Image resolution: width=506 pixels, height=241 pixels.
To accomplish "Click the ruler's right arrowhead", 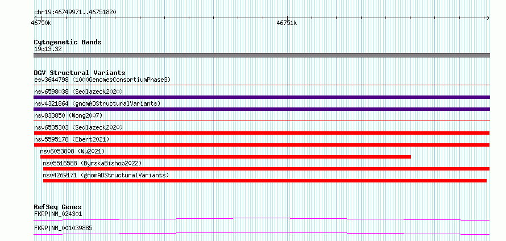I will pos(488,18).
